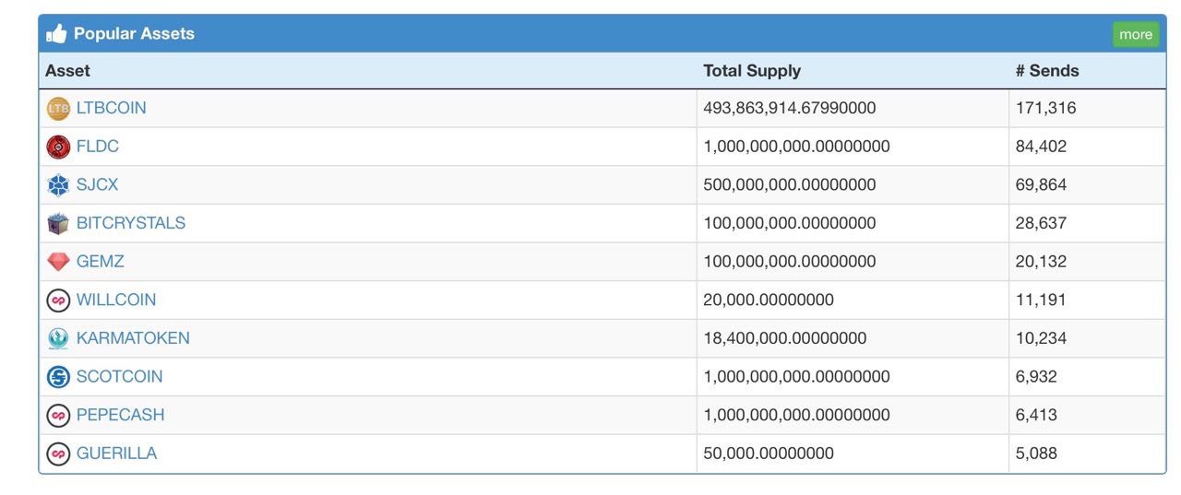This screenshot has width=1181, height=495.
Task: Click the Asset column header
Action: point(67,71)
